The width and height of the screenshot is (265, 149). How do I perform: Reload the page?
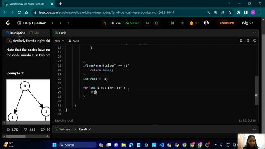19,12
